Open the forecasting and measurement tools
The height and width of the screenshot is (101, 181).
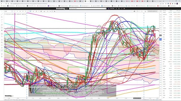[2, 27]
